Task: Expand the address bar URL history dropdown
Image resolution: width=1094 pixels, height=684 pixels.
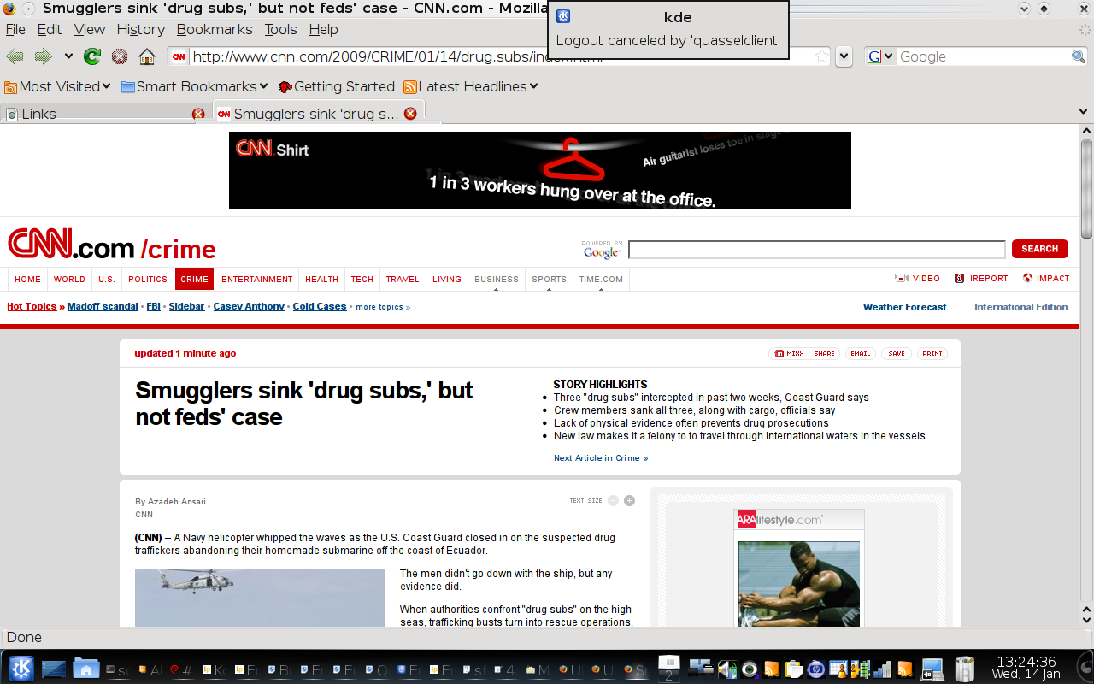Action: click(x=844, y=56)
